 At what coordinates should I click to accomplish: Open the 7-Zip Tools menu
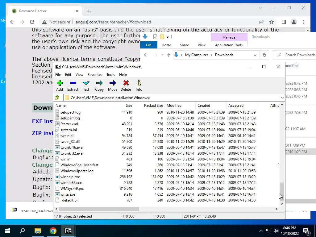coord(110,75)
